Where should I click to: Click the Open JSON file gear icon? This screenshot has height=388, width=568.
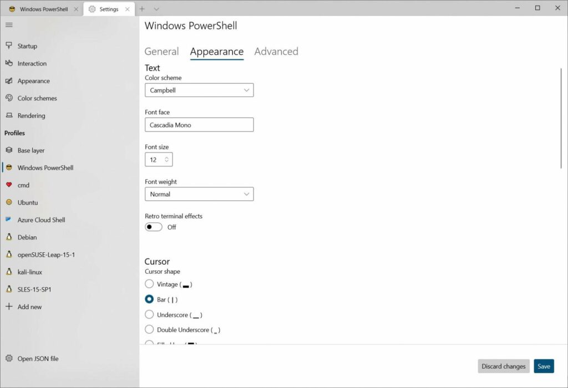(x=9, y=358)
